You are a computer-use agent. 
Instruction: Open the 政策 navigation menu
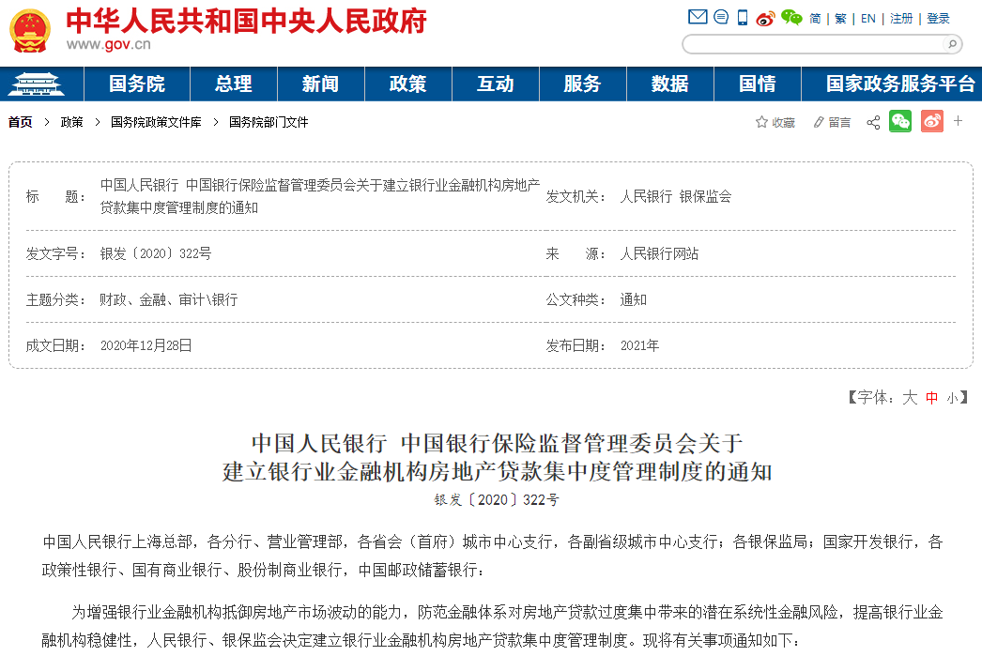[407, 84]
